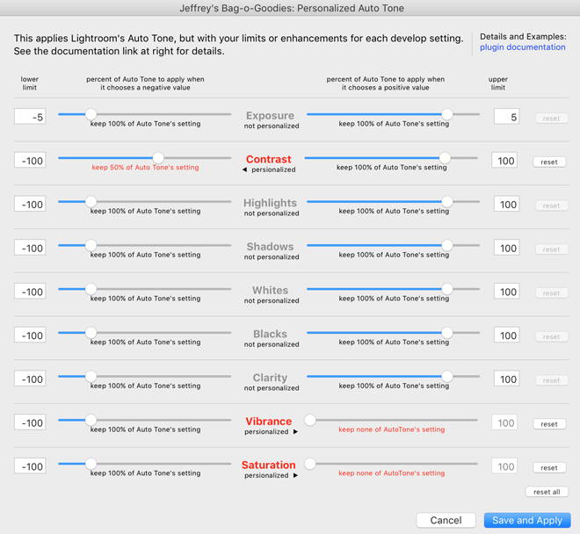Click the Clarity negative-value slider handle
Screen dimensions: 580x534
(x=91, y=377)
